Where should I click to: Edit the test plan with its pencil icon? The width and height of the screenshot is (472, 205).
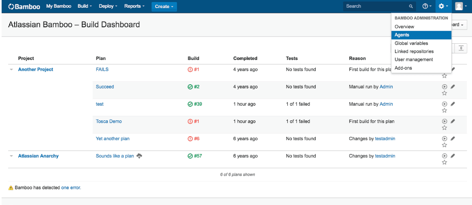tap(453, 104)
